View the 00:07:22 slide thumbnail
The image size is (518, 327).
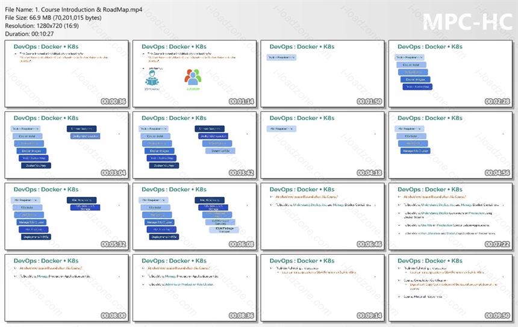click(451, 216)
